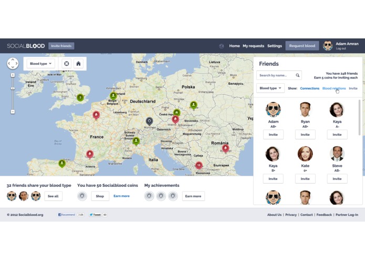Select the green marker in northern Italy
Viewport: 365px width, 260px height.
pyautogui.click(x=136, y=141)
